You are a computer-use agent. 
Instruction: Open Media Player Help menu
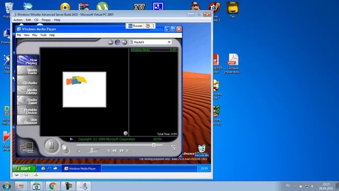[52, 35]
